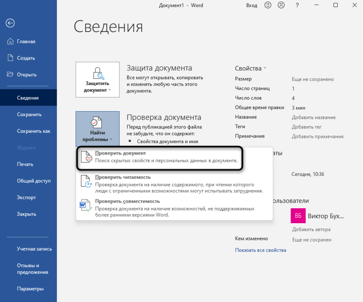The height and width of the screenshot is (302, 363).
Task: Click the Еще не сохранено size value
Action: point(313,79)
